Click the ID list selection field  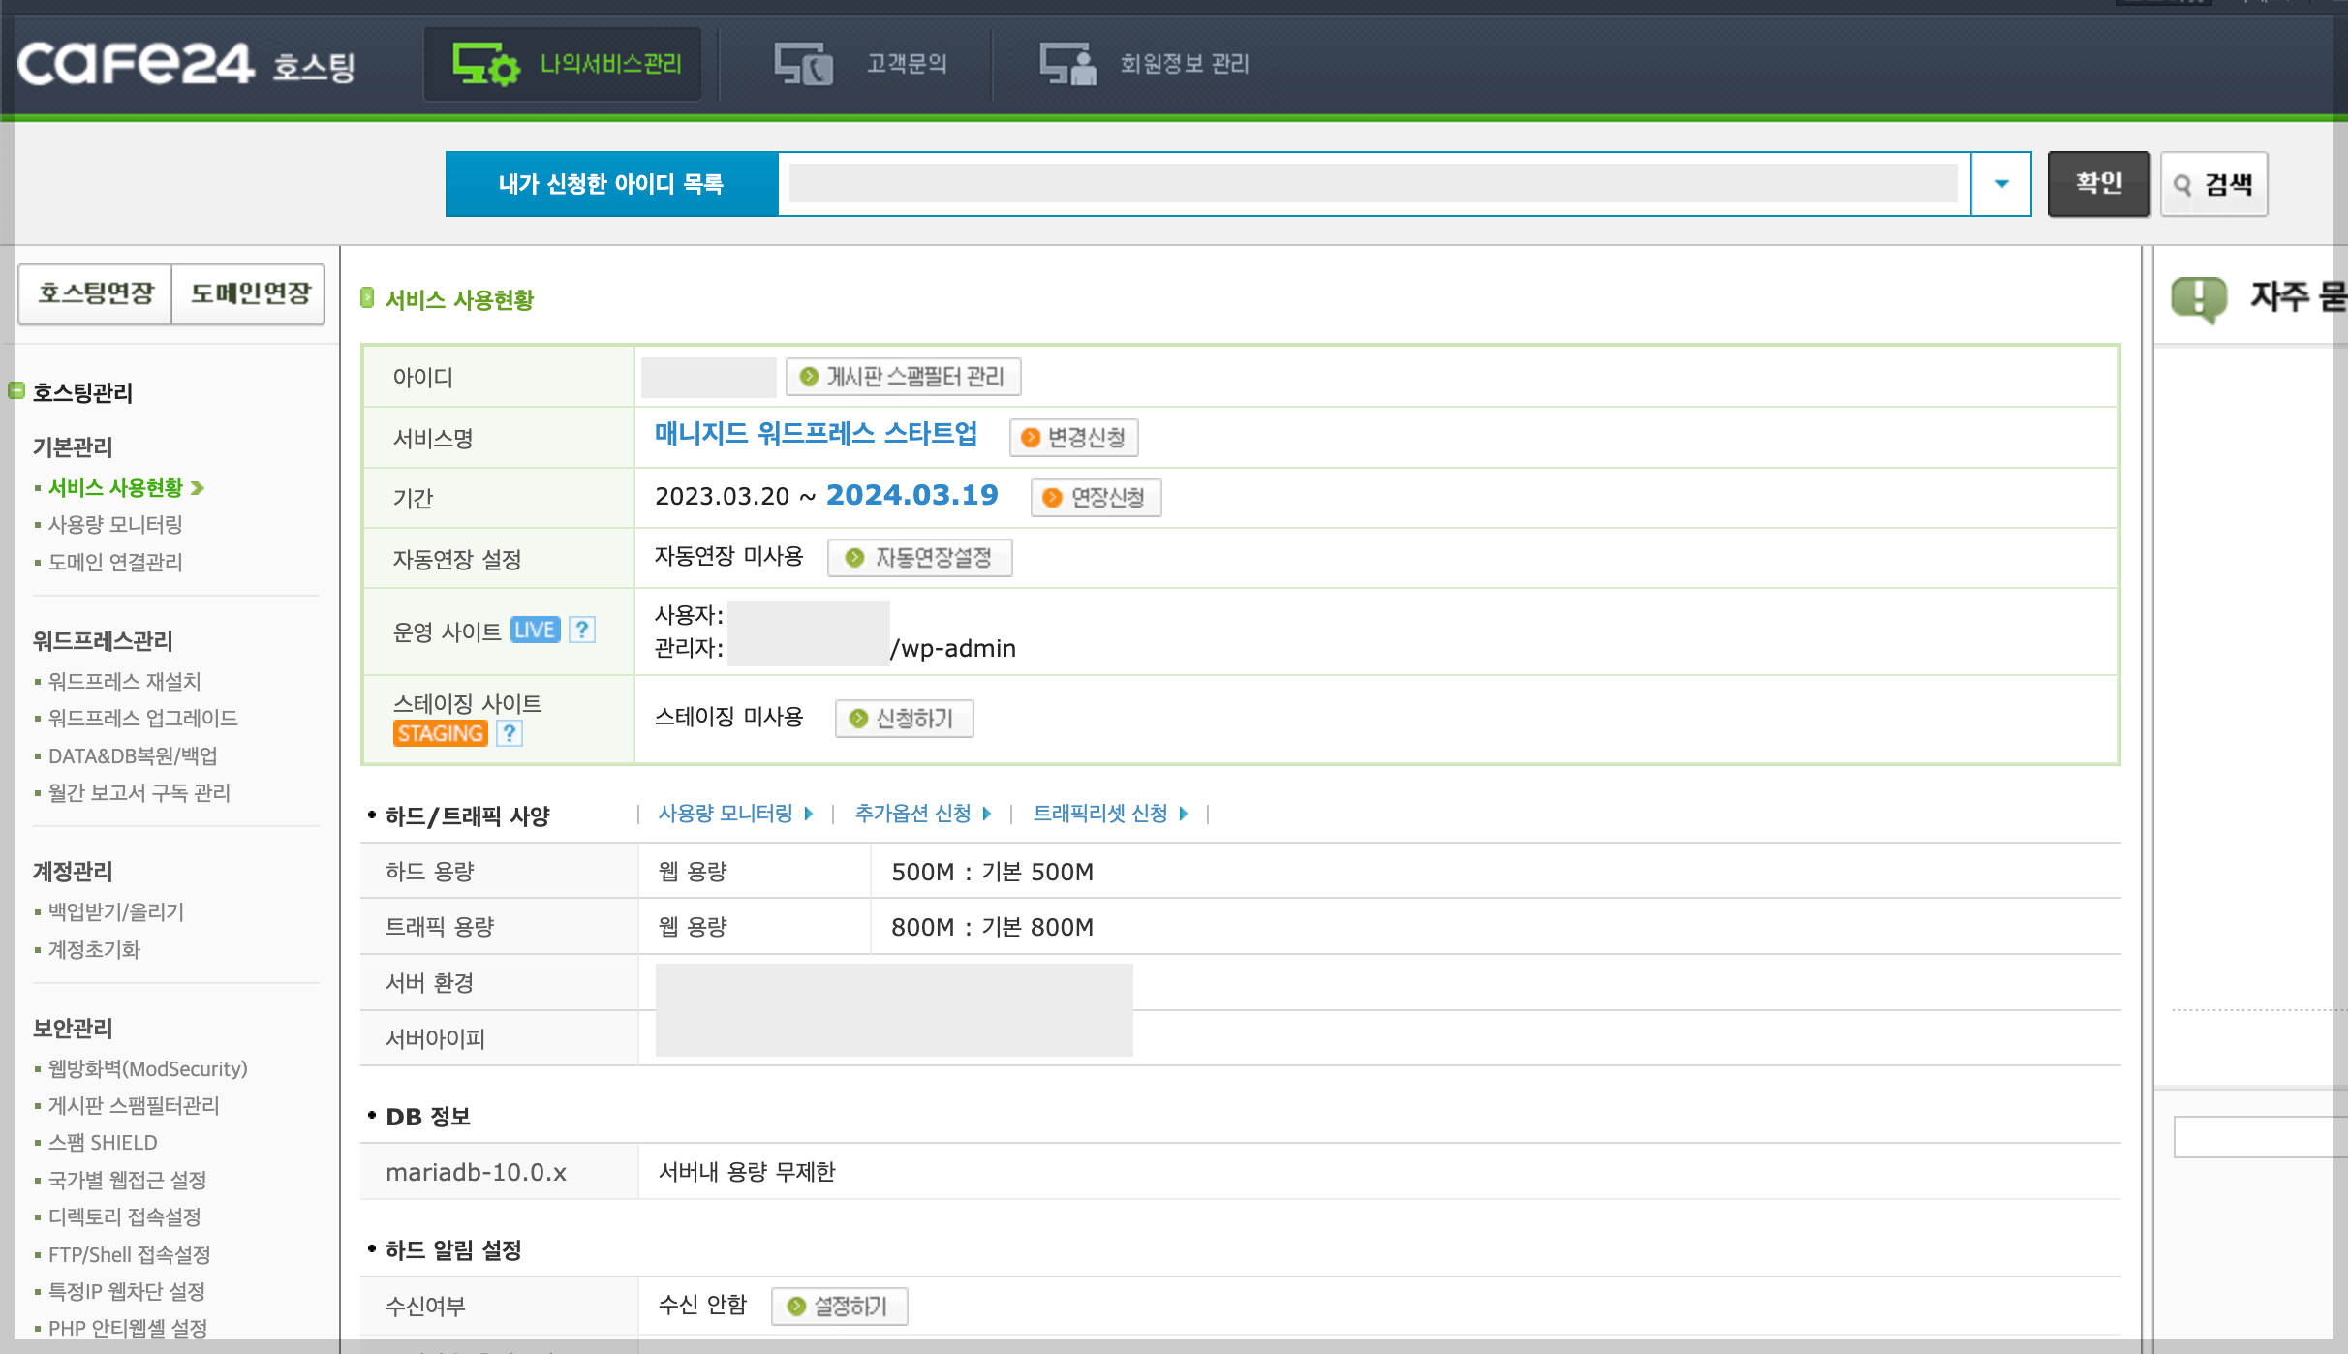coord(1373,184)
